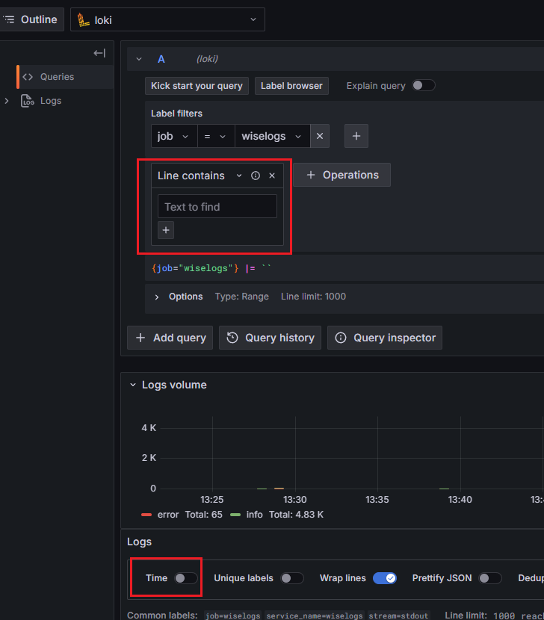Remove the job label filter
Viewport: 544px width, 620px height.
coord(320,136)
